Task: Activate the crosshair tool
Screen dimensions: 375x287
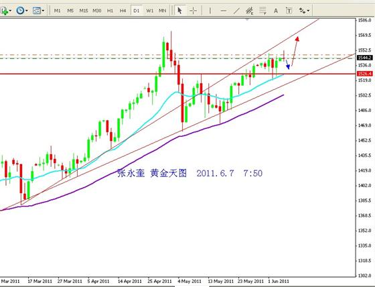Action: pos(193,11)
